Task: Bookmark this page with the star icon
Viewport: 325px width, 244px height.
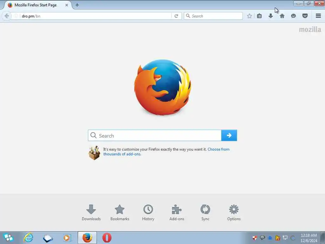Action: (x=249, y=16)
